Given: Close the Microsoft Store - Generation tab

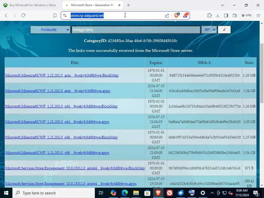Looking at the screenshot, I should coord(119,5).
